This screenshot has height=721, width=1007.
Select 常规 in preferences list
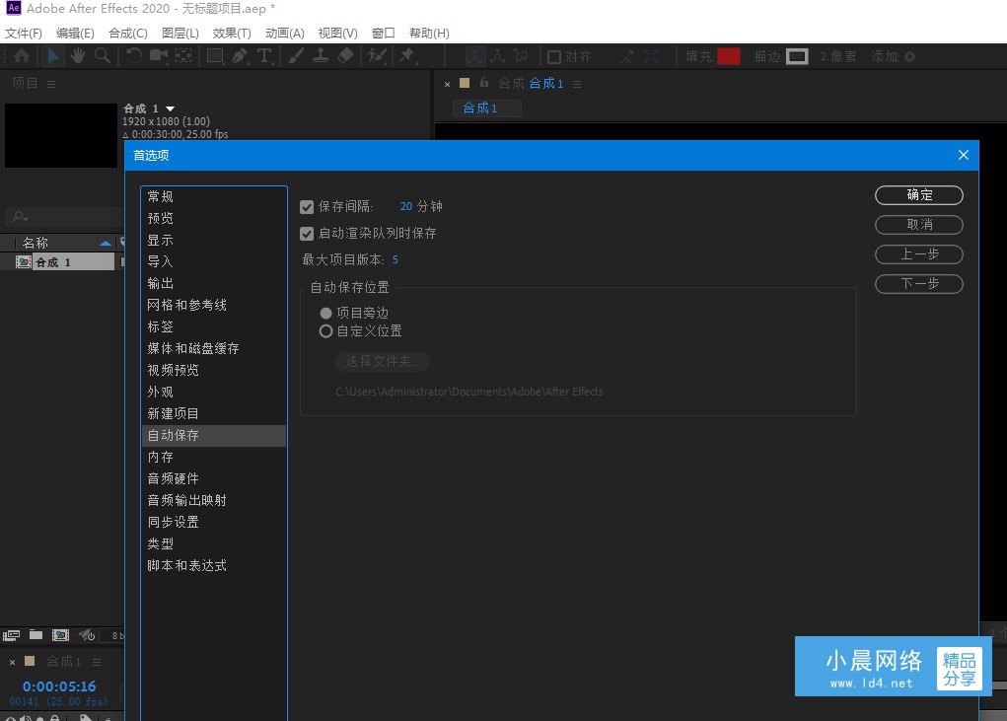213,196
